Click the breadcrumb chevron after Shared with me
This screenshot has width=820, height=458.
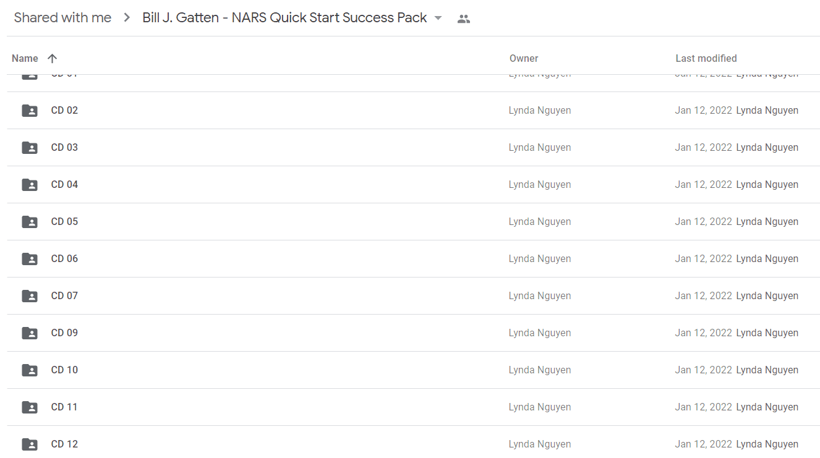[x=127, y=18]
